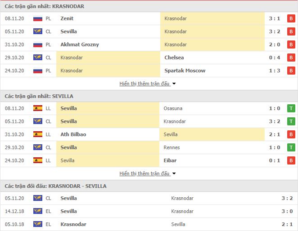
Task: Select 'Các trận gần nhất: SEVILLA' section header
Action: click(x=39, y=96)
